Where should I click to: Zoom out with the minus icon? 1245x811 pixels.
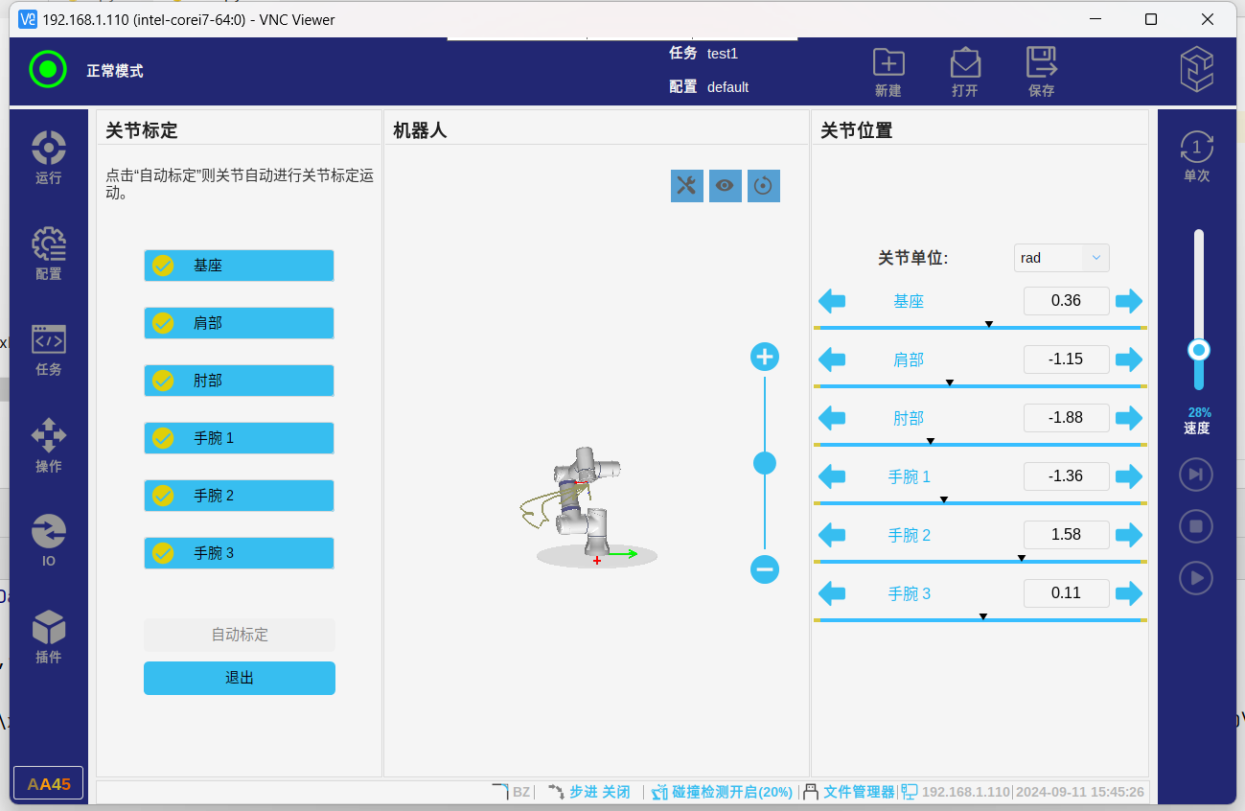point(764,569)
